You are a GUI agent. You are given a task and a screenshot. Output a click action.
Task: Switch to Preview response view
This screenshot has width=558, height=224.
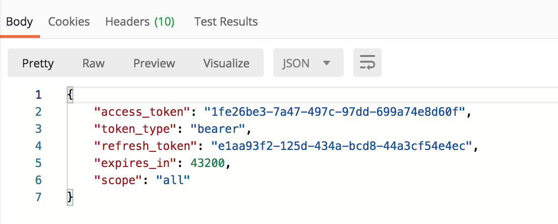tap(154, 63)
